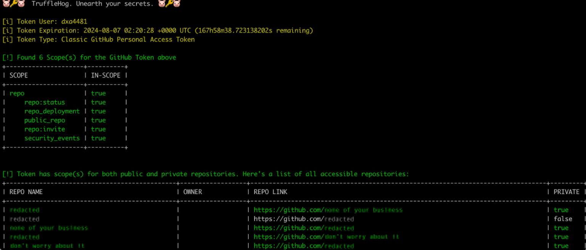Viewport: 586px width, 250px height.
Task: Select the blurred 'don't worry about it' repo name
Action: (47, 246)
